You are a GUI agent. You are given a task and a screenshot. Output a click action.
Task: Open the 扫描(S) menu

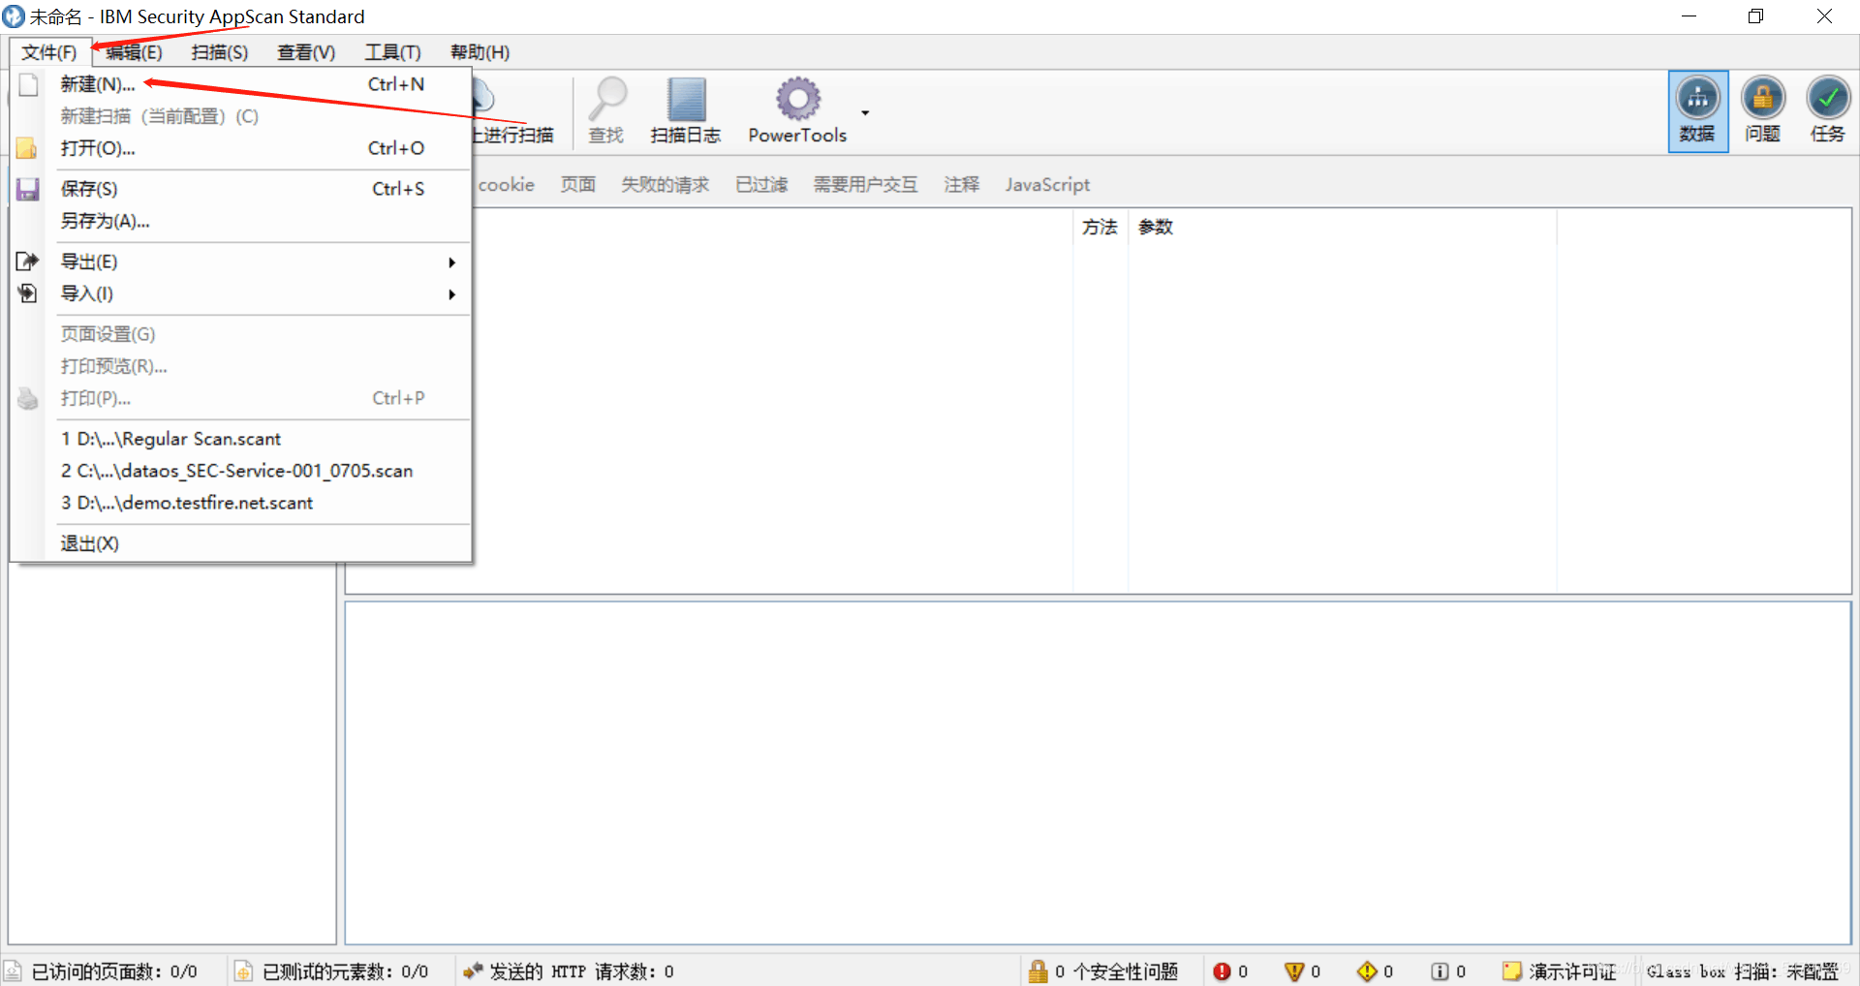coord(220,52)
